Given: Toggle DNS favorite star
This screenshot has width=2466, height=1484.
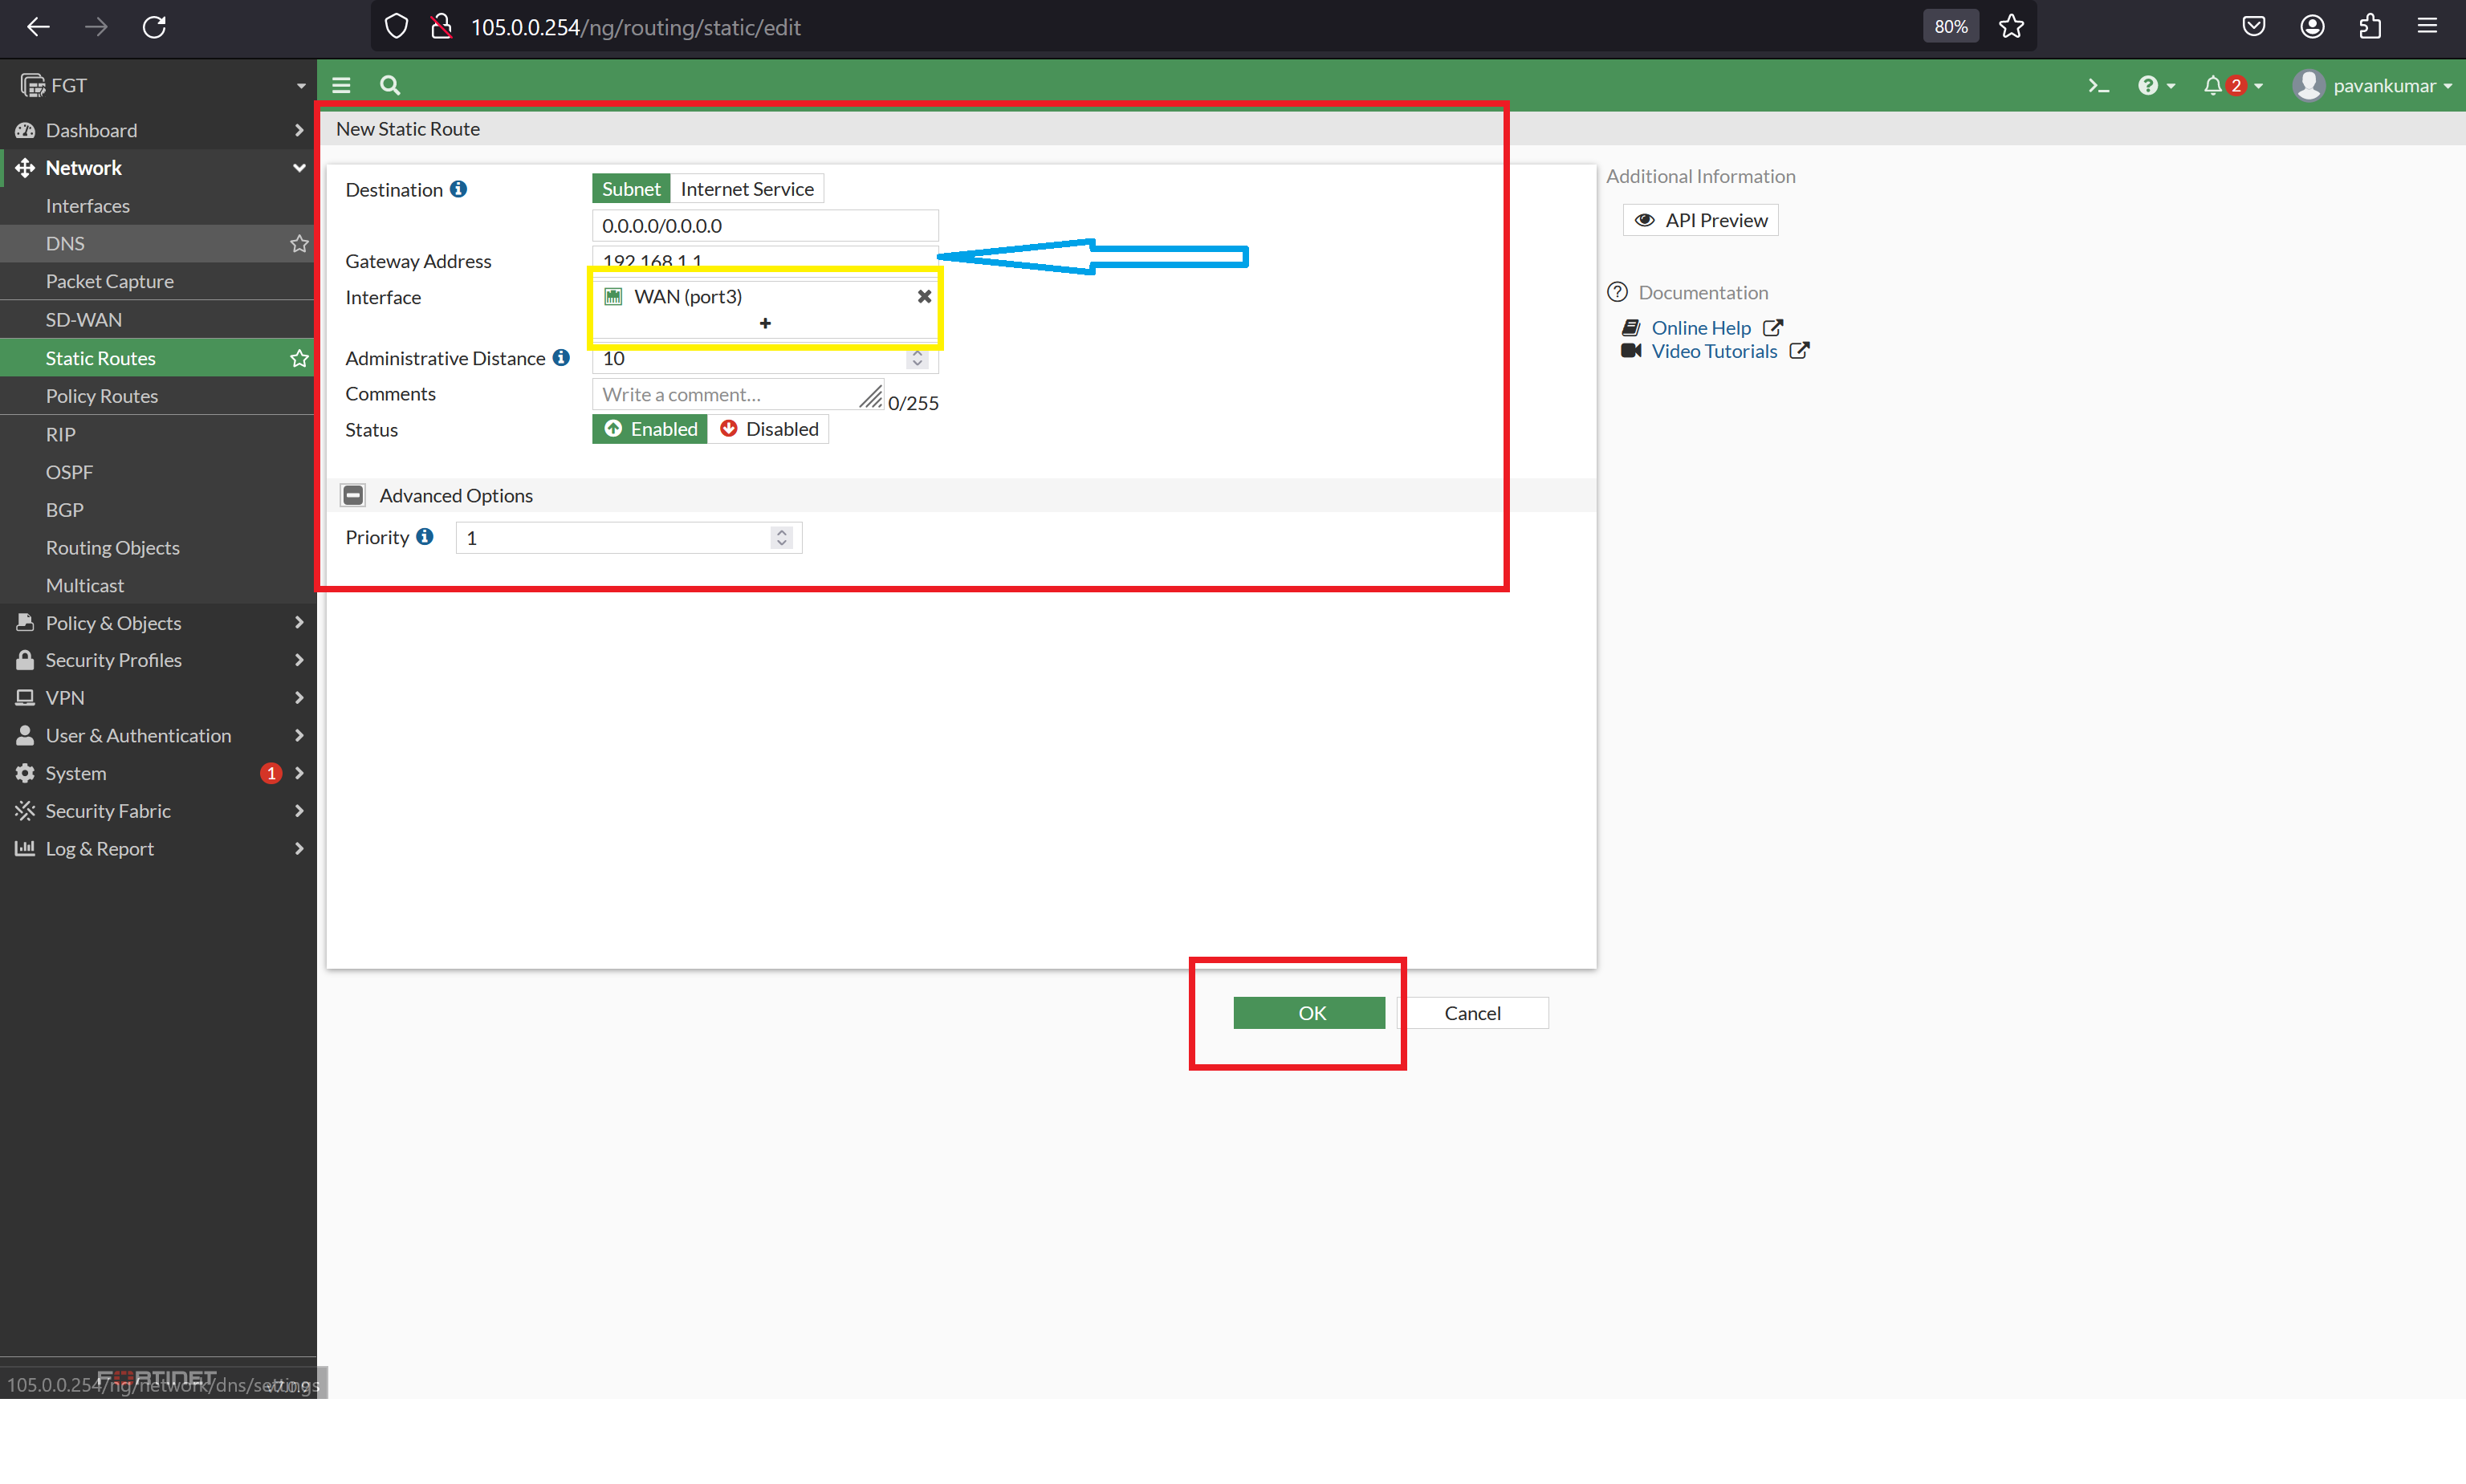Looking at the screenshot, I should point(298,243).
